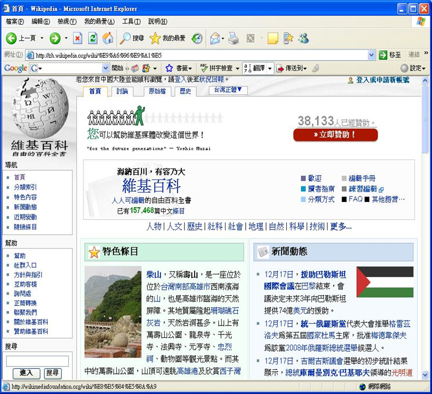Open the 說明 menu
The image size is (432, 394).
point(158,21)
